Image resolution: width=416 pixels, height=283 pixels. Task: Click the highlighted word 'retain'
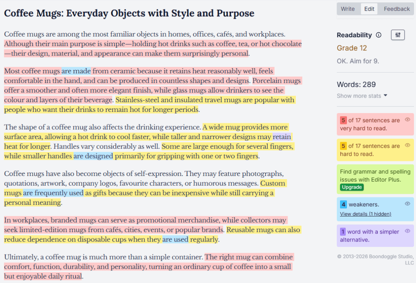point(282,137)
